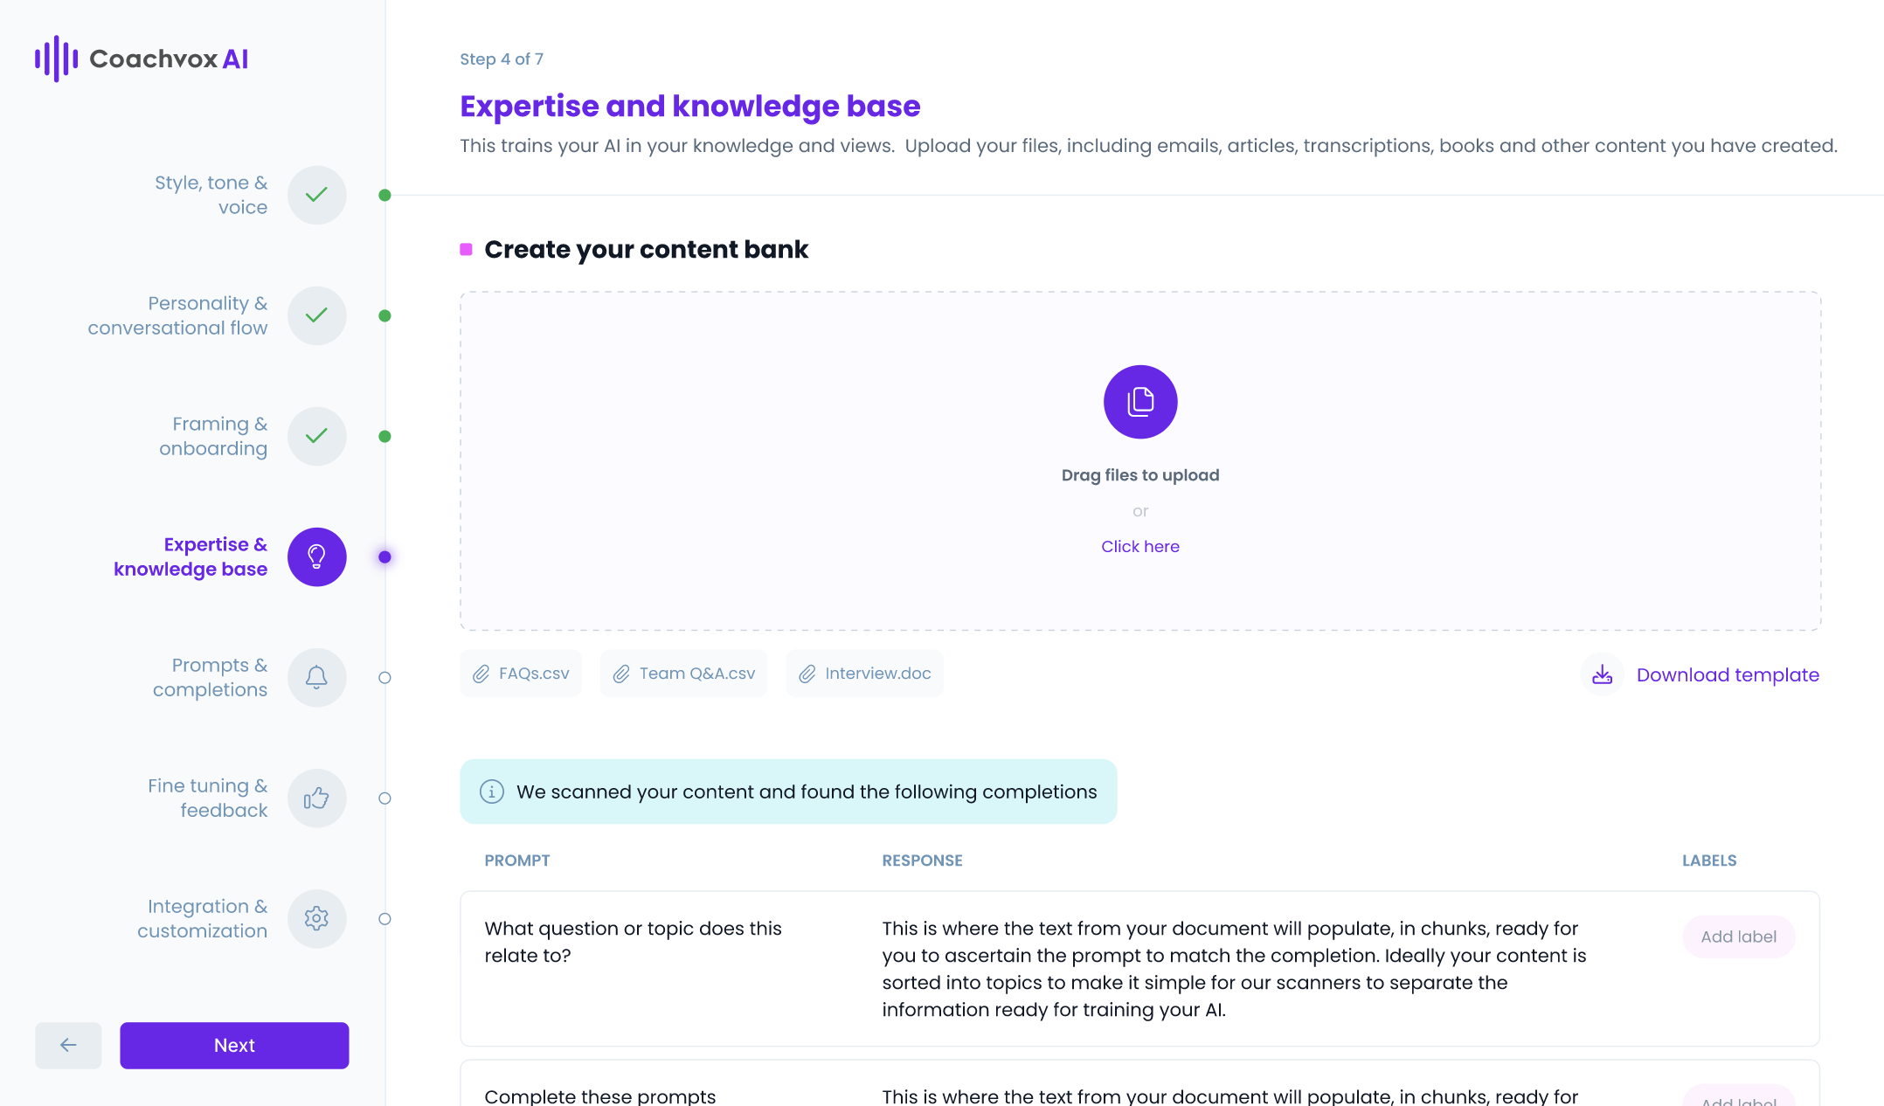The width and height of the screenshot is (1884, 1106).
Task: Go back with the left arrow button
Action: coord(68,1045)
